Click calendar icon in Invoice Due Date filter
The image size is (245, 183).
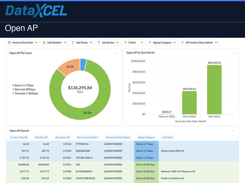9,43
